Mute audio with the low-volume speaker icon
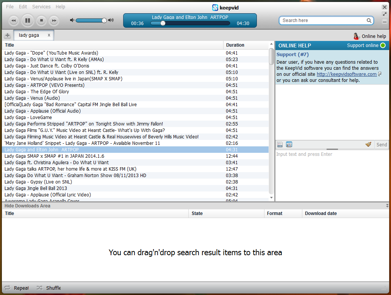Viewport: 391px width, 295px height. pos(72,20)
